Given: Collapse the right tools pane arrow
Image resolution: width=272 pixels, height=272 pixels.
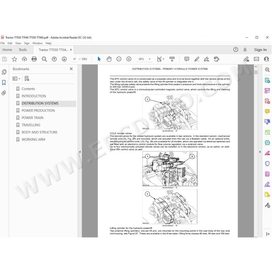Looking at the screenshot, I should tap(260, 152).
